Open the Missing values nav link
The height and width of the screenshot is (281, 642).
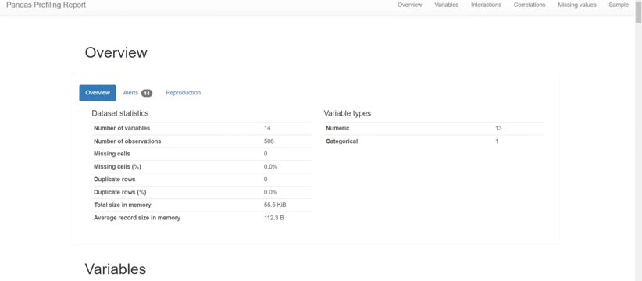[577, 5]
